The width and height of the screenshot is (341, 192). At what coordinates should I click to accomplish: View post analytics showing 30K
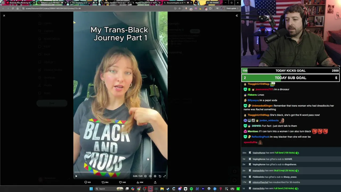pyautogui.click(x=140, y=182)
